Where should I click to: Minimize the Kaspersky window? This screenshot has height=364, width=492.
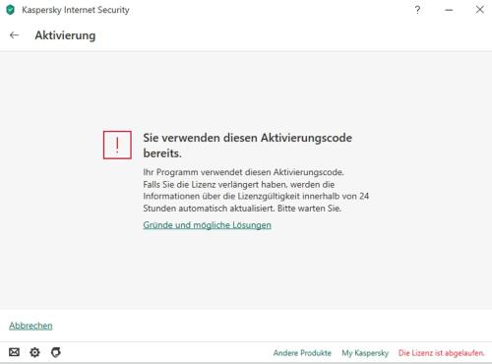click(449, 10)
